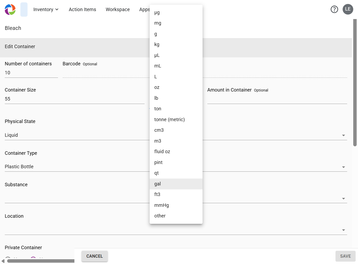Select µg from unit list
The image size is (358, 264).
click(176, 12)
